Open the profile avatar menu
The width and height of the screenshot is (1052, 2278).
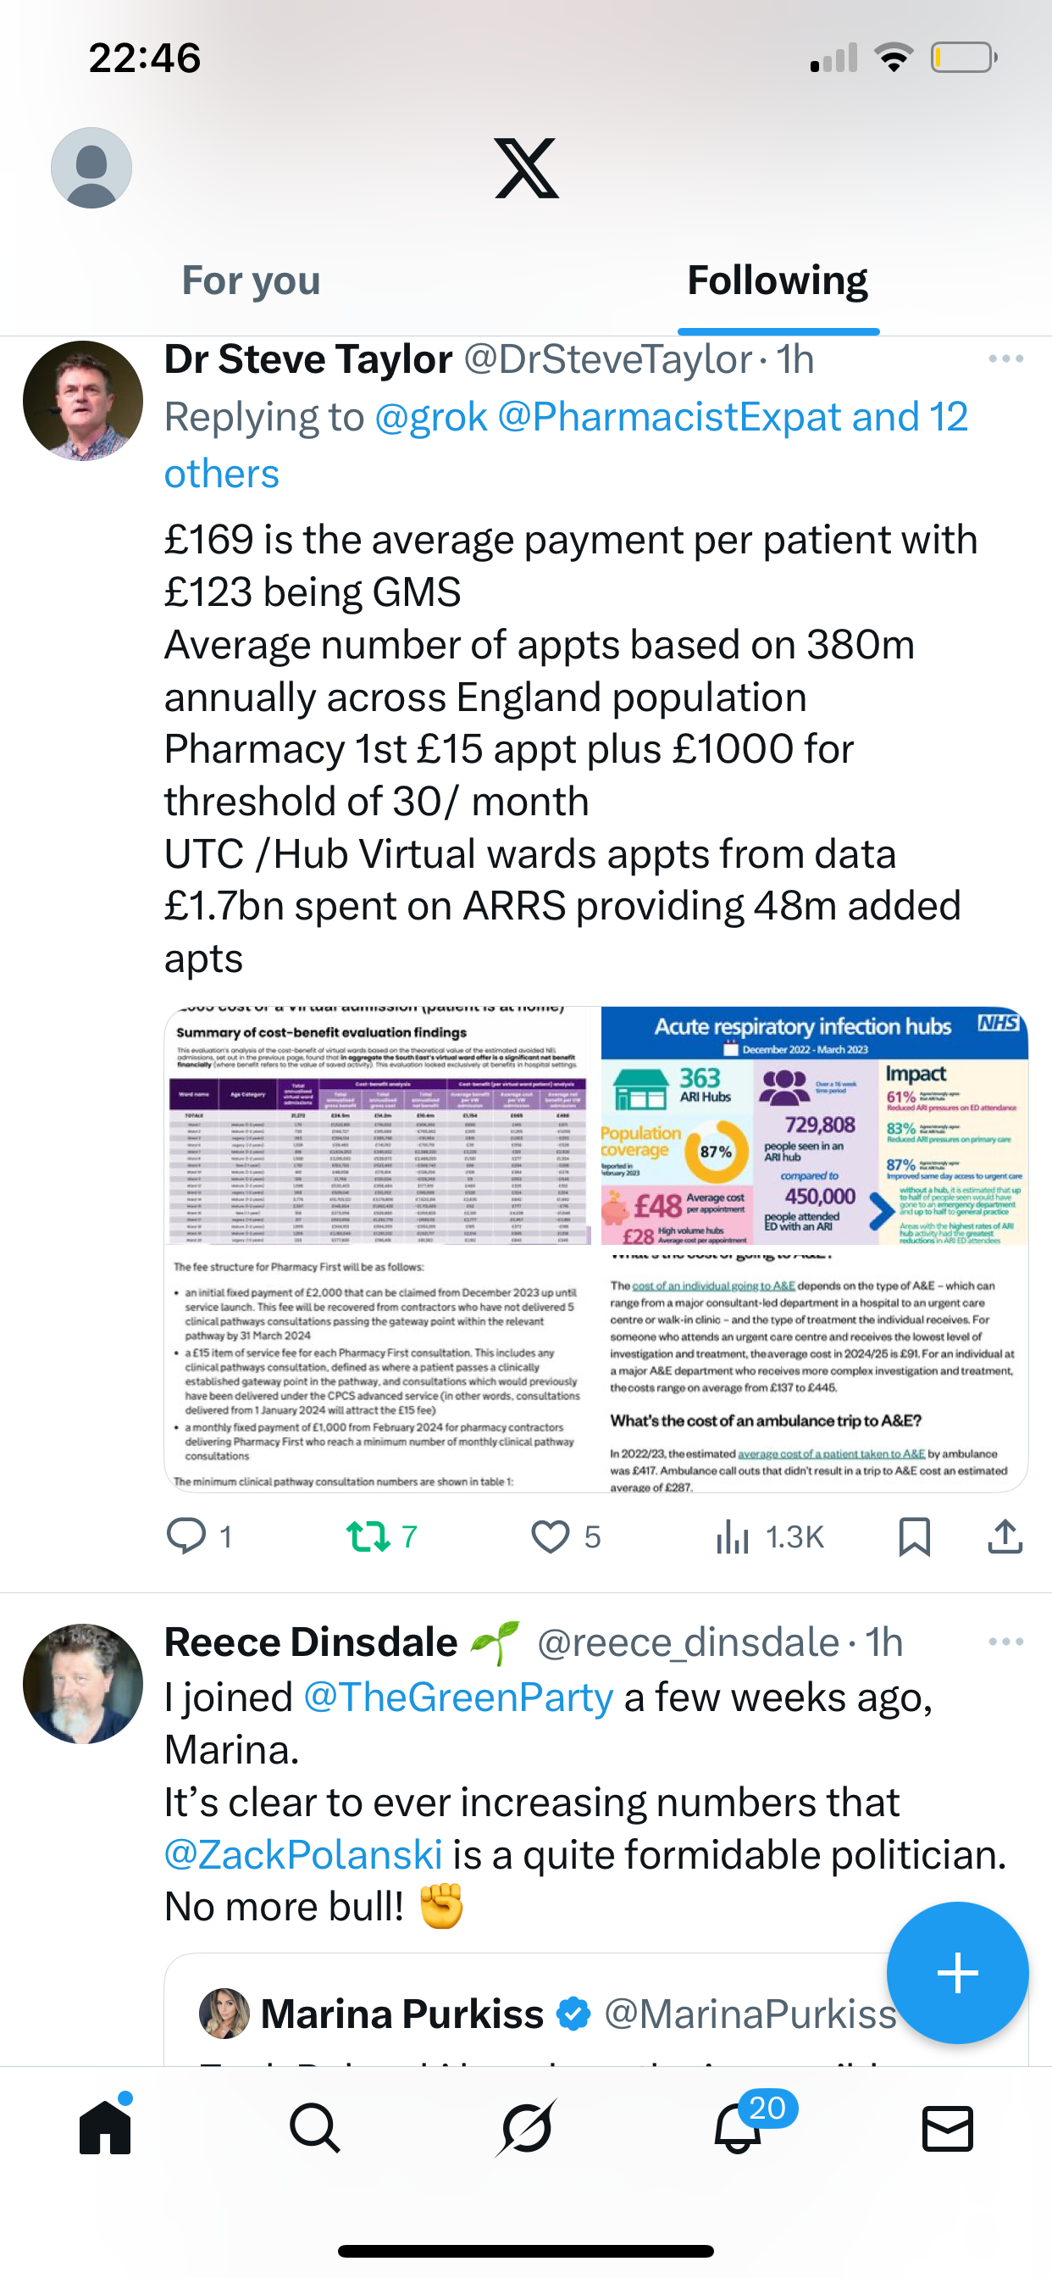coord(91,167)
